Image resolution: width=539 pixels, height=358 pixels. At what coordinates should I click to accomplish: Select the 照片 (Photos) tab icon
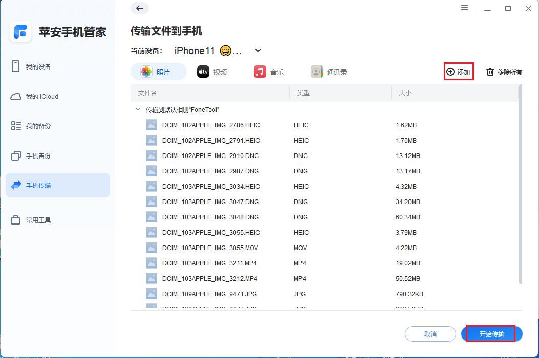pos(147,72)
